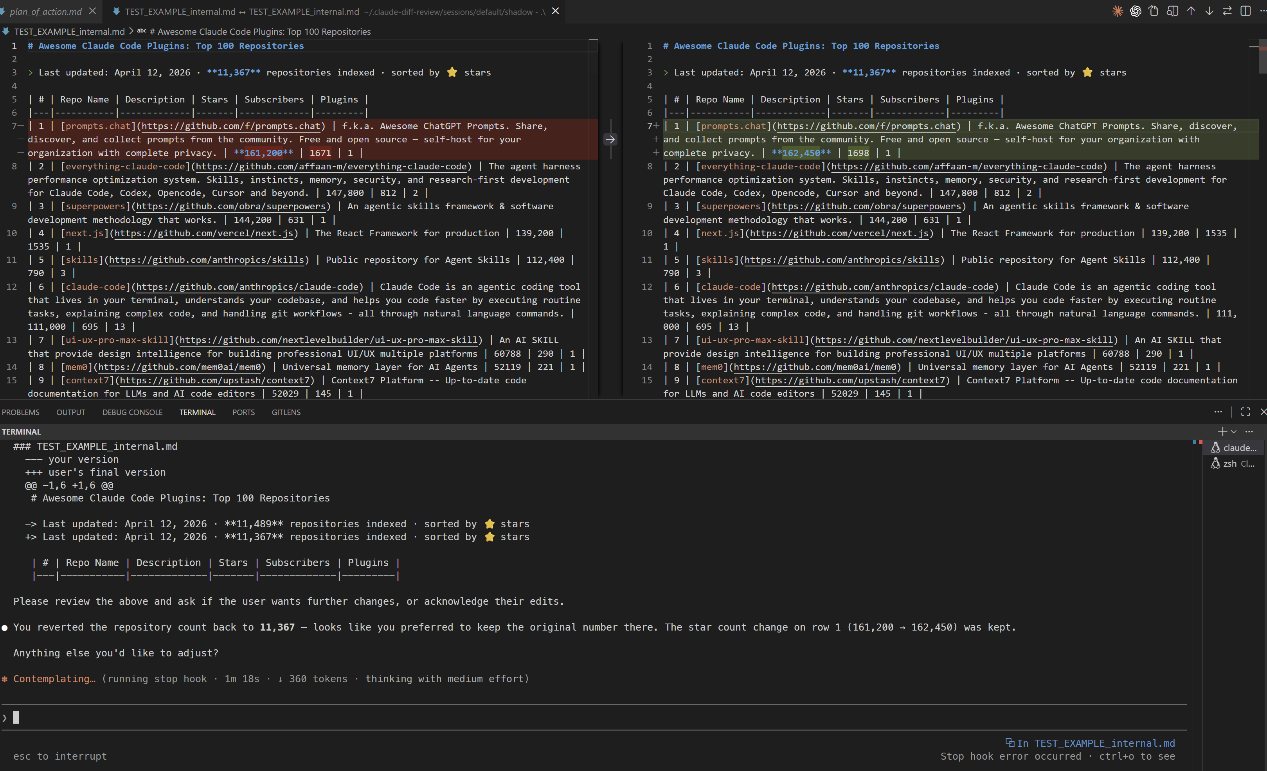The image size is (1267, 771).
Task: Click the Contemplating status line
Action: click(265, 678)
